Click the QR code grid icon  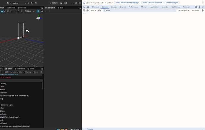click(36, 3)
